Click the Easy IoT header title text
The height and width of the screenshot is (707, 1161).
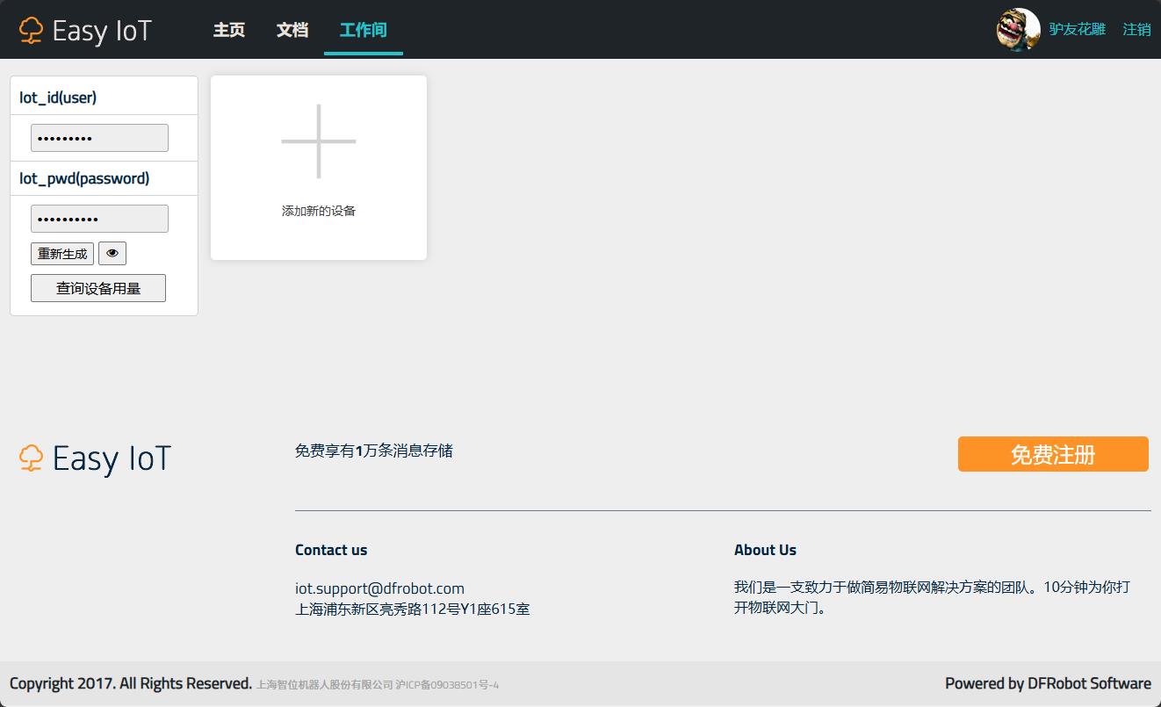[x=102, y=31]
